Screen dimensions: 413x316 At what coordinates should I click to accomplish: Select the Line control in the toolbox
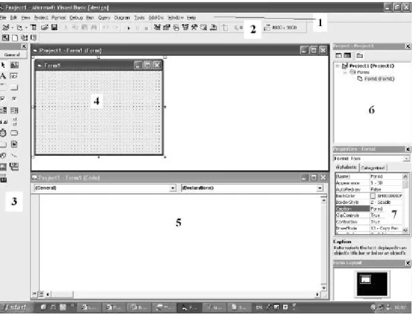(14, 156)
